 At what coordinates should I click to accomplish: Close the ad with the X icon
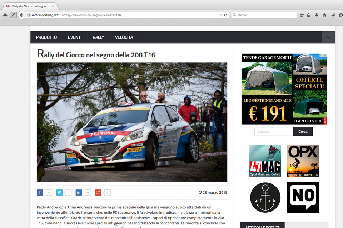click(x=325, y=55)
